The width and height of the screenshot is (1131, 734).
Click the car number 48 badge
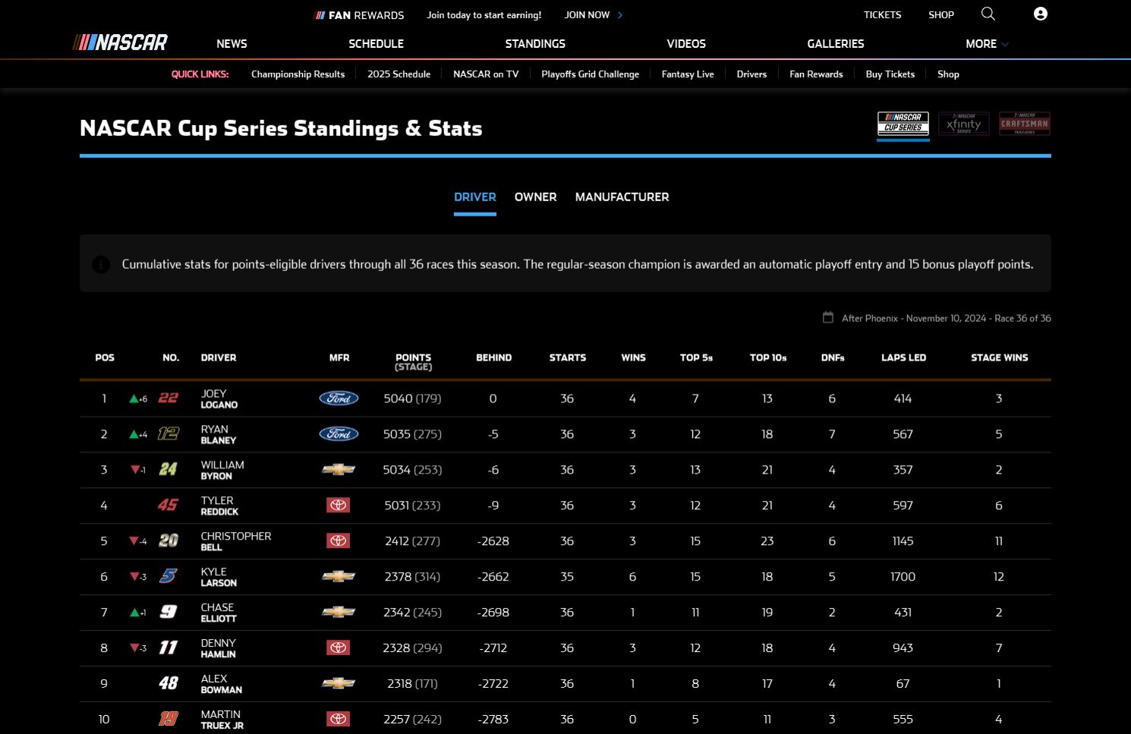(169, 683)
